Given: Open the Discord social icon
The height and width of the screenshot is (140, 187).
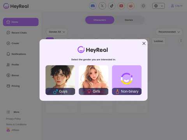Looking at the screenshot, I should (x=93, y=6).
